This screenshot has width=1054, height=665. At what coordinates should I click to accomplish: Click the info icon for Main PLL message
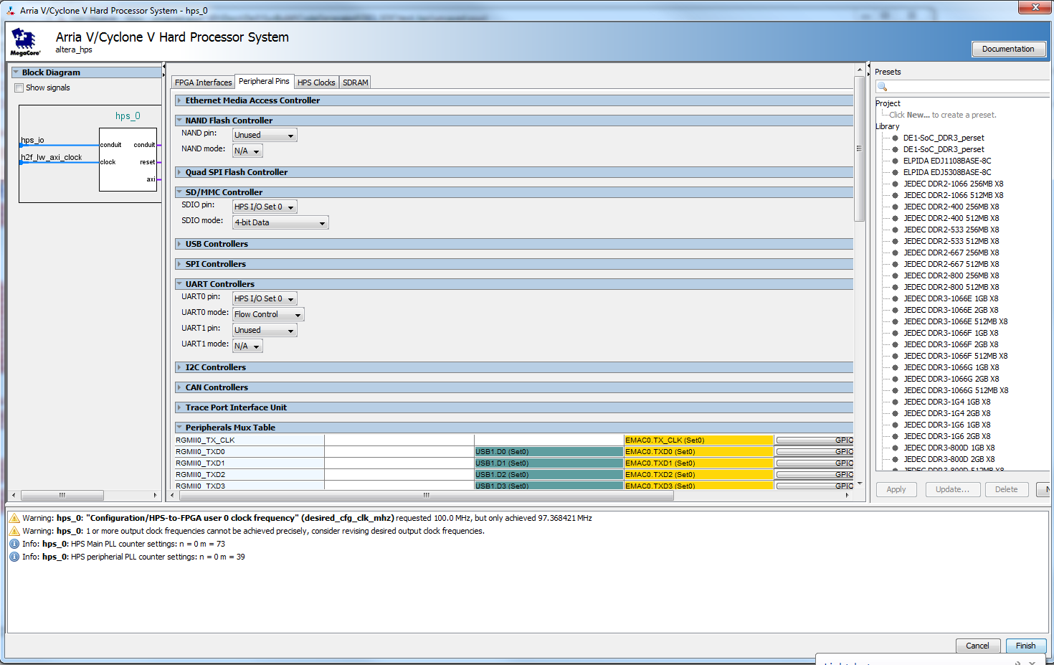coord(14,544)
